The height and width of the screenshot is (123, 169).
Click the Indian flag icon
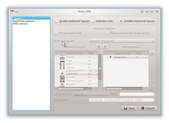[x=62, y=57]
